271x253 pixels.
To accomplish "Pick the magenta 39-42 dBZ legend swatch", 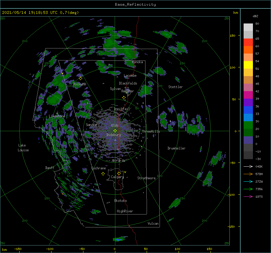I will coord(248,95).
